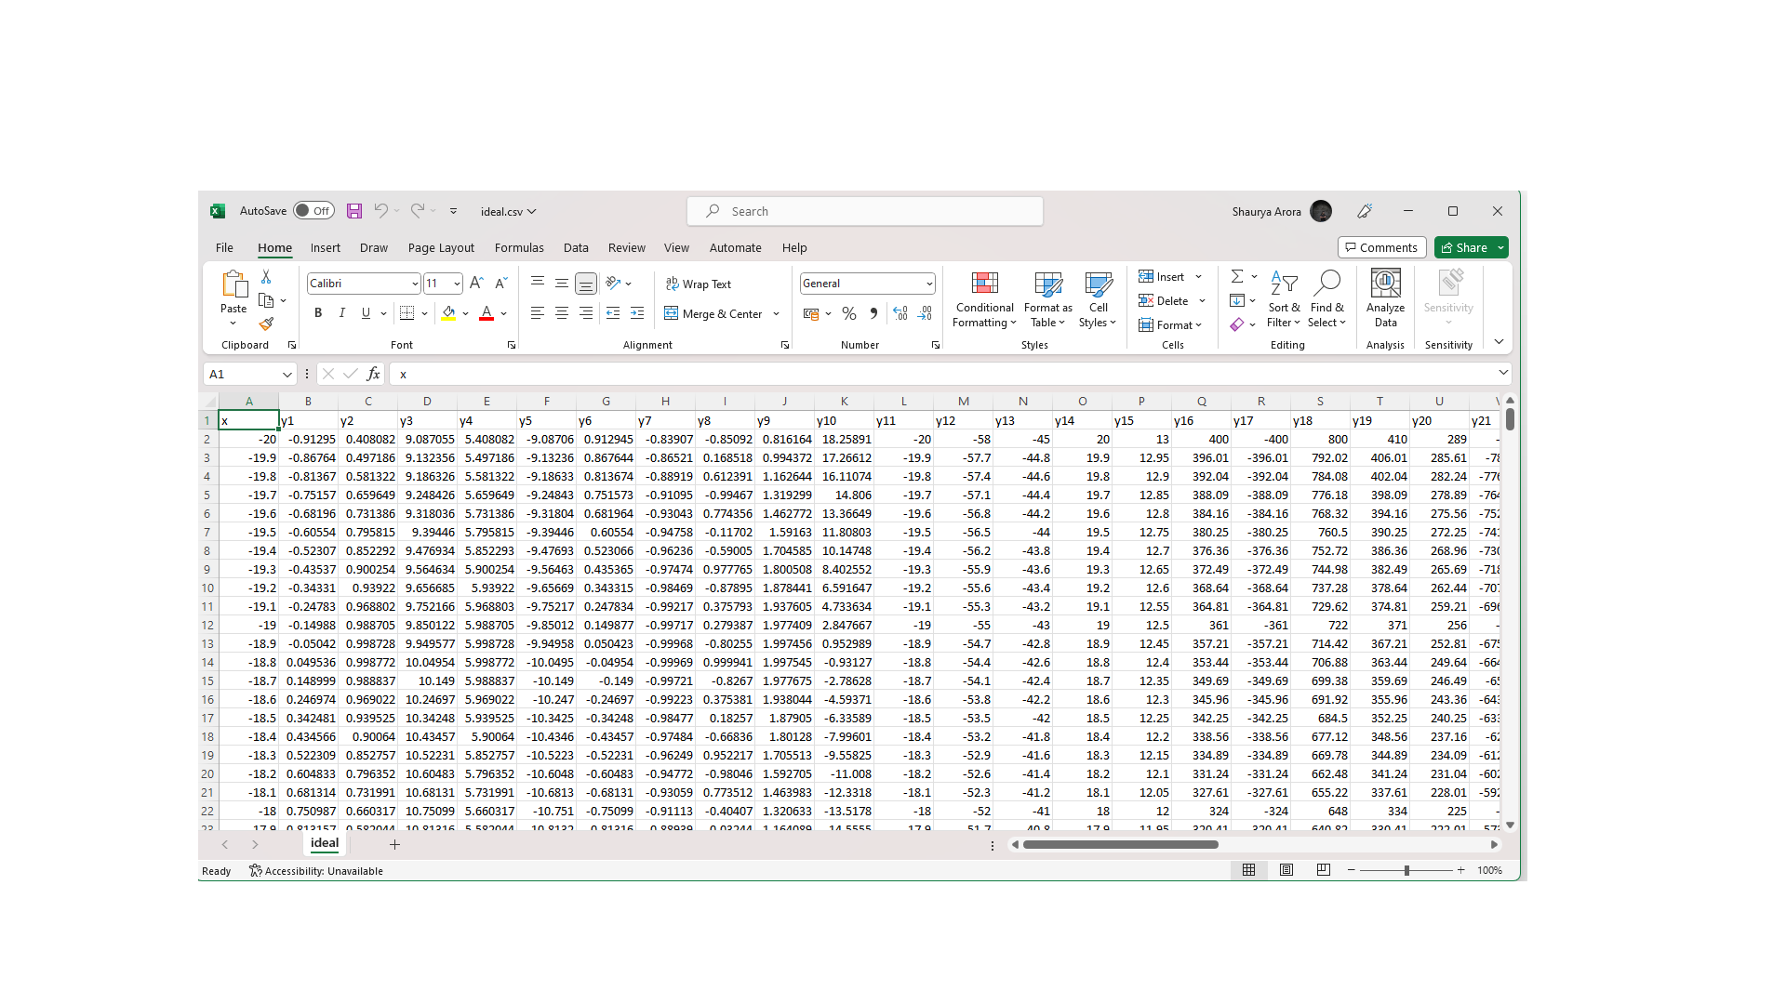Select the ideal sheet tab
The width and height of the screenshot is (1786, 1004).
(x=325, y=843)
